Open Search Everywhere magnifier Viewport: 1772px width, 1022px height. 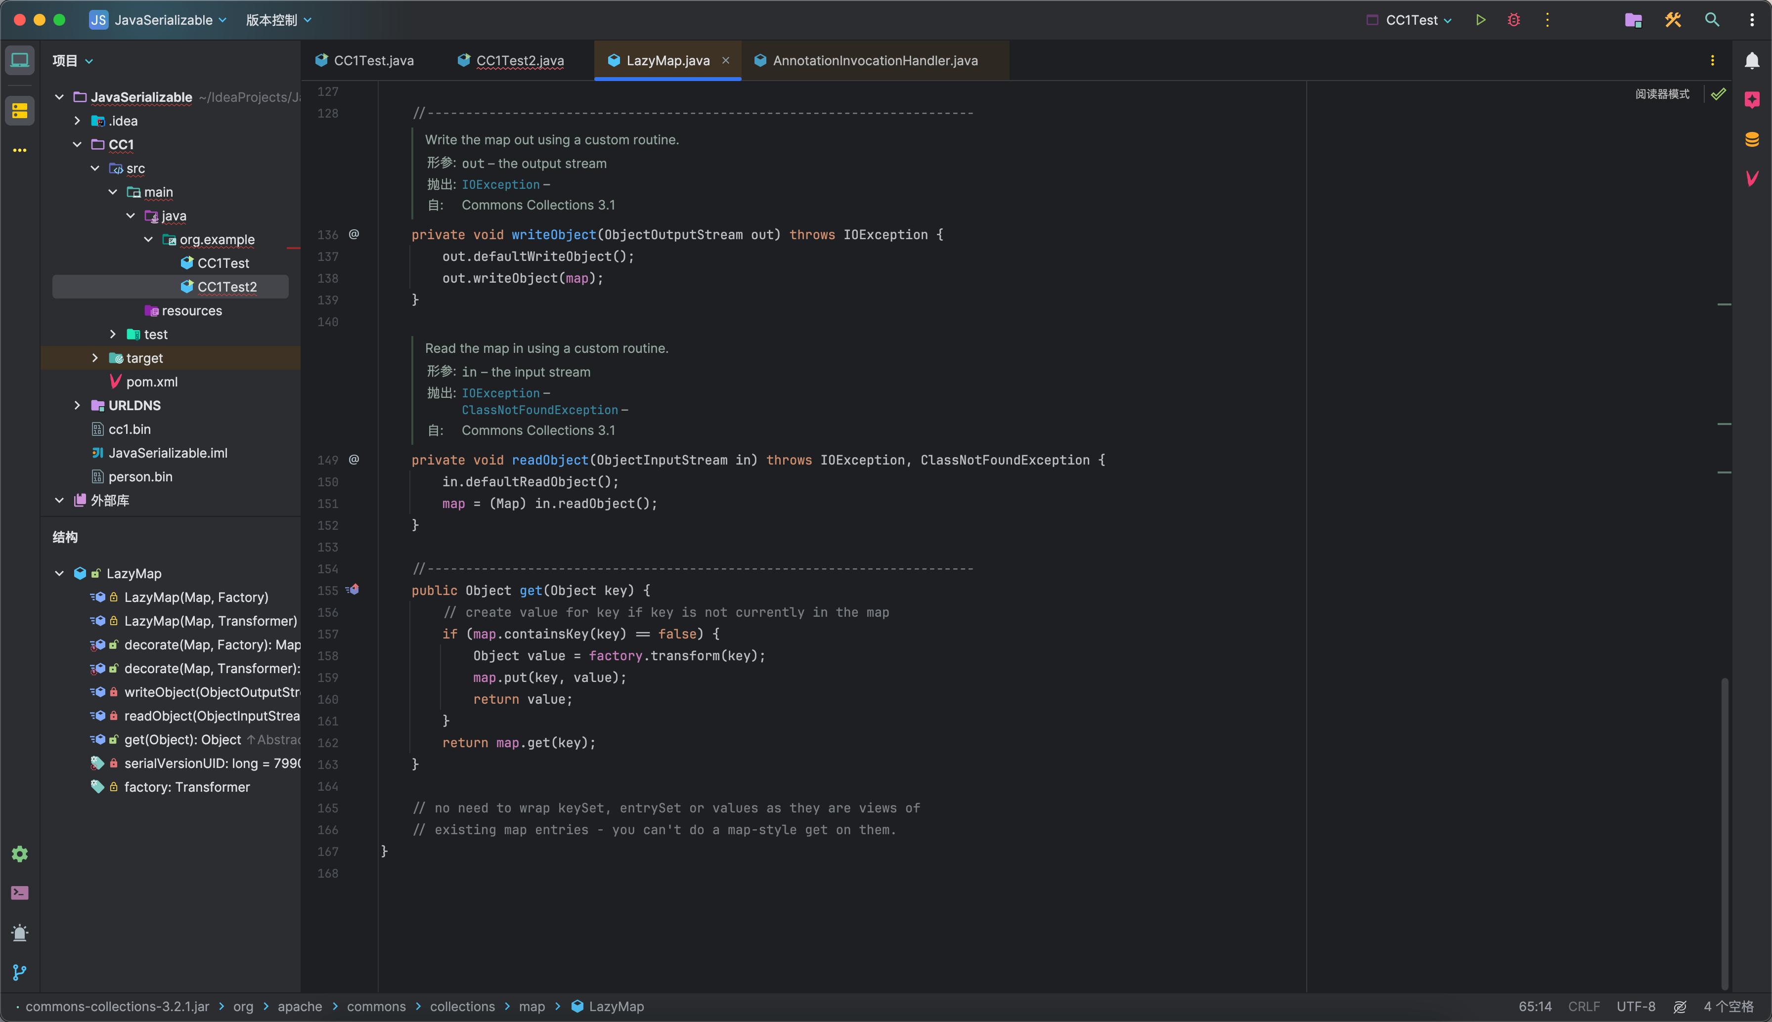coord(1712,20)
